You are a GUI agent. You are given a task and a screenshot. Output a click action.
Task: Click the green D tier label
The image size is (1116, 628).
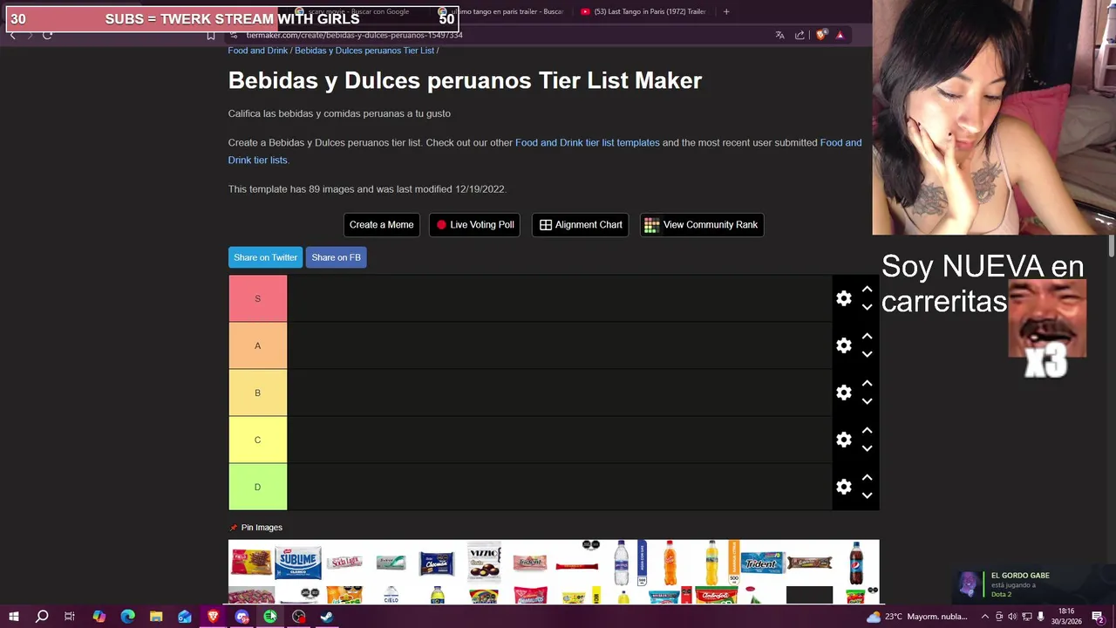coord(257,487)
